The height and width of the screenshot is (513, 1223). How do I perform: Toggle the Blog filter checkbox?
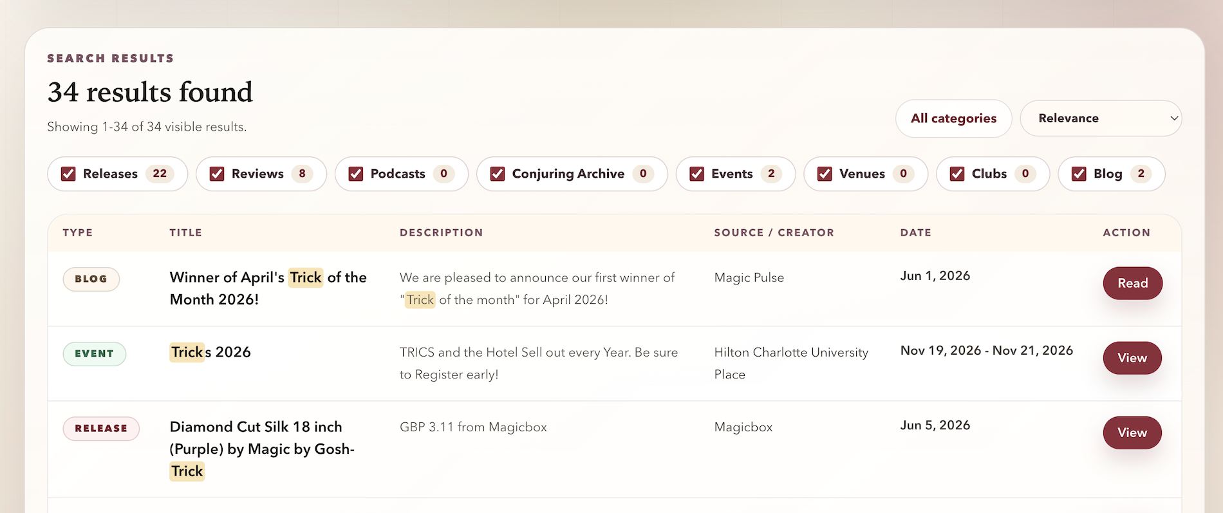1079,174
